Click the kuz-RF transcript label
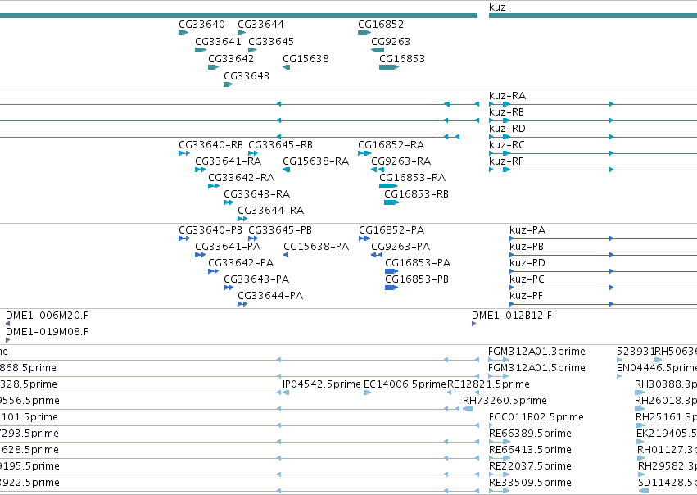This screenshot has width=697, height=495. (506, 161)
